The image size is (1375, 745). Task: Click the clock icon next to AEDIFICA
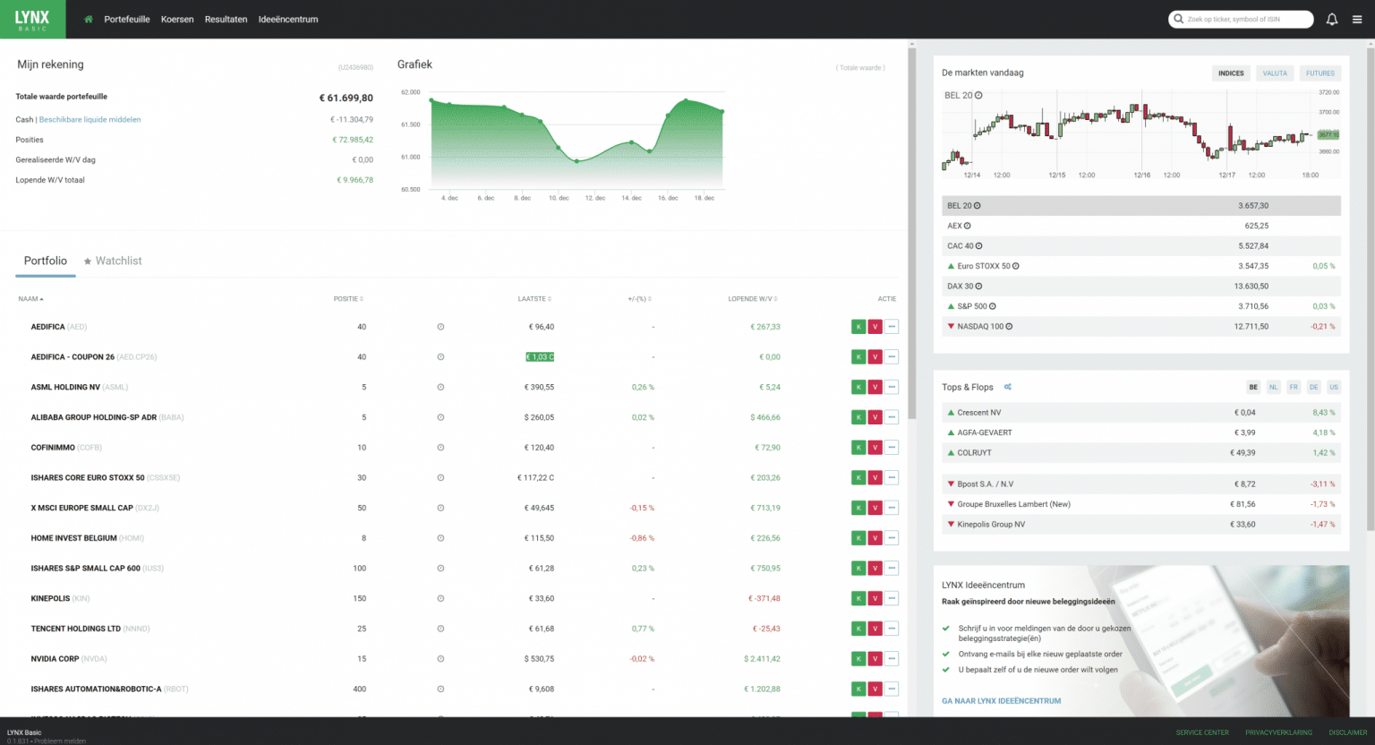(440, 327)
